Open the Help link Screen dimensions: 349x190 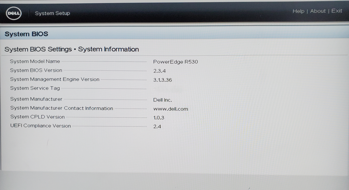(x=298, y=11)
